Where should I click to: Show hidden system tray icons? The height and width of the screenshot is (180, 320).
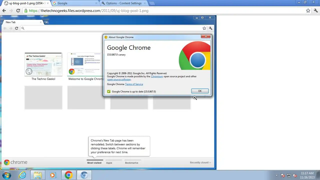coord(276,175)
